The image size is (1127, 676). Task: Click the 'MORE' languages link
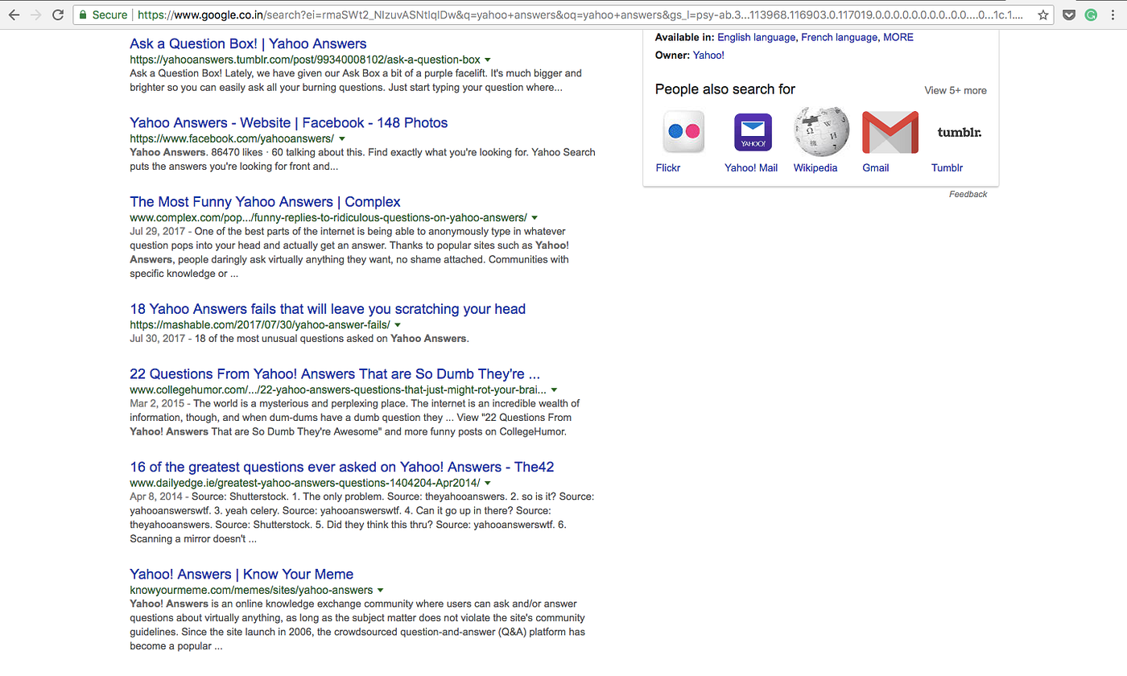pyautogui.click(x=898, y=37)
